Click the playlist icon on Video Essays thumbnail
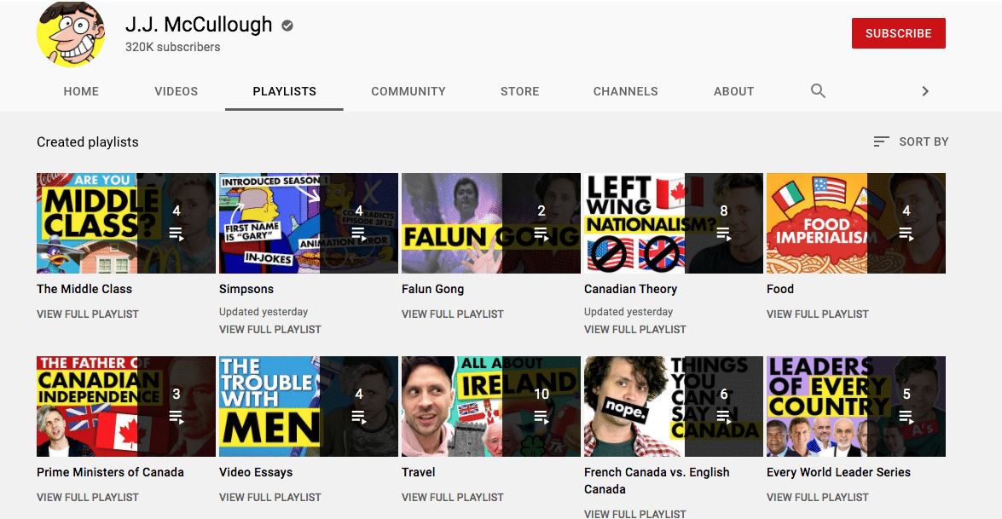Image resolution: width=1002 pixels, height=519 pixels. coord(359,417)
